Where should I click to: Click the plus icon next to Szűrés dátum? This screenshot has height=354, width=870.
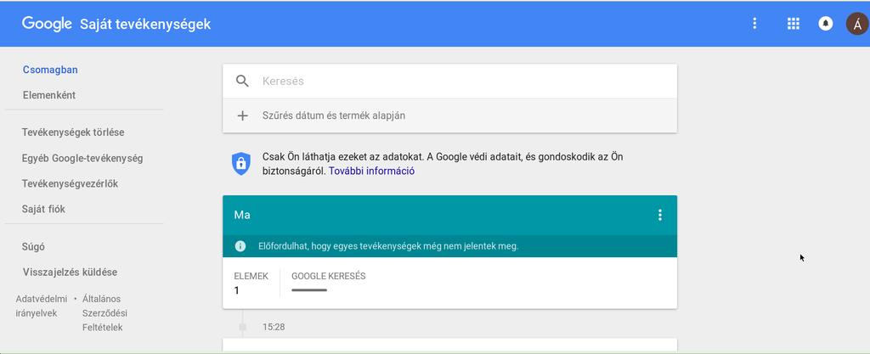pyautogui.click(x=242, y=115)
